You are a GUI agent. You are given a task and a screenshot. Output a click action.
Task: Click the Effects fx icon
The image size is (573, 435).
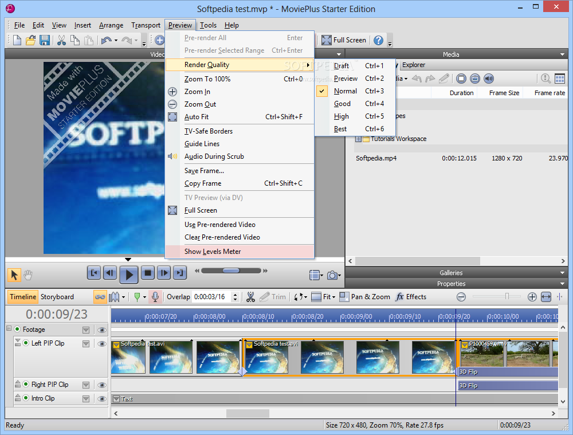pos(400,297)
